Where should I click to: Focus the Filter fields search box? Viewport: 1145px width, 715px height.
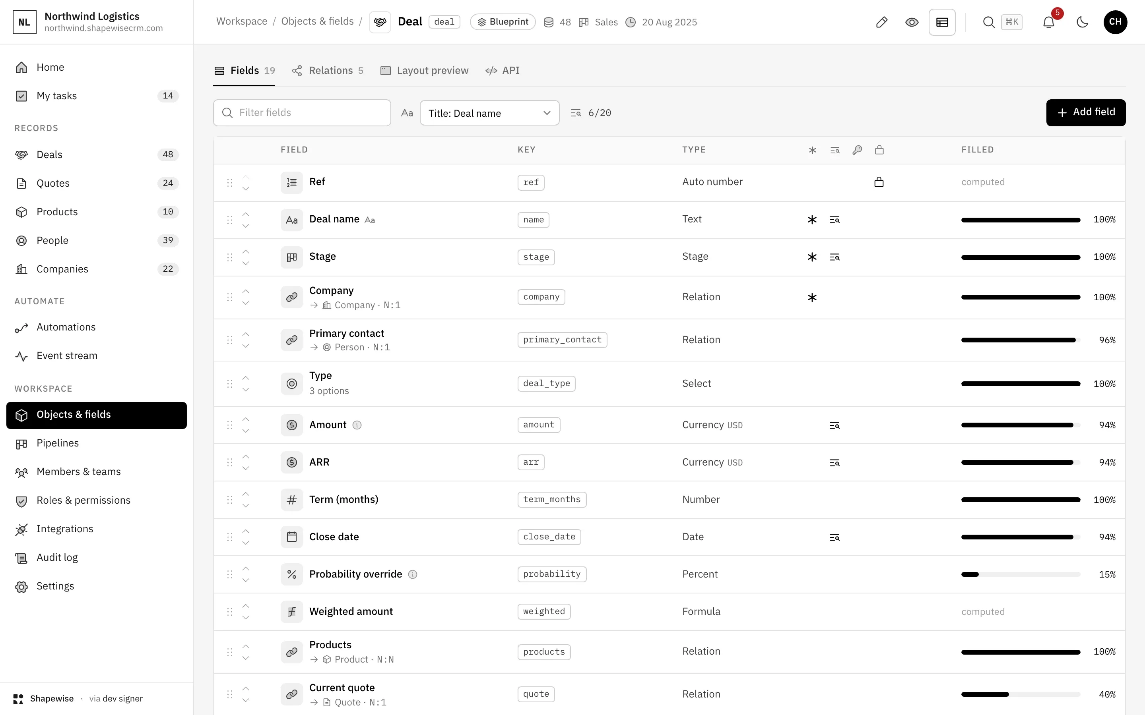coord(302,112)
